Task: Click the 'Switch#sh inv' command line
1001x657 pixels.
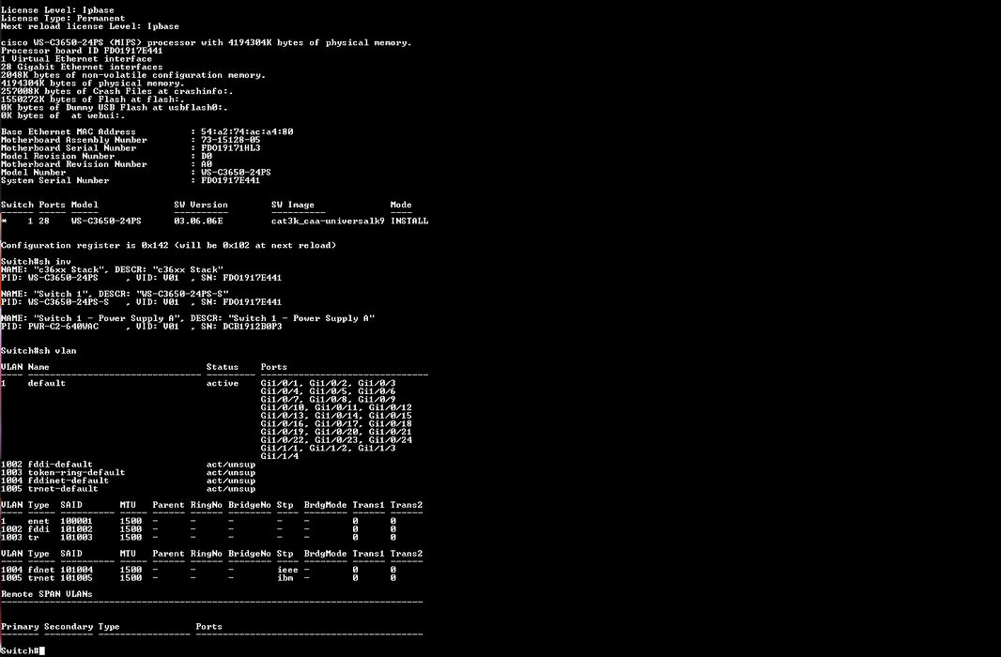Action: [36, 262]
